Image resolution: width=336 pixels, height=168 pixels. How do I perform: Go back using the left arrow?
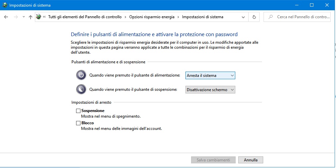pyautogui.click(x=6, y=17)
